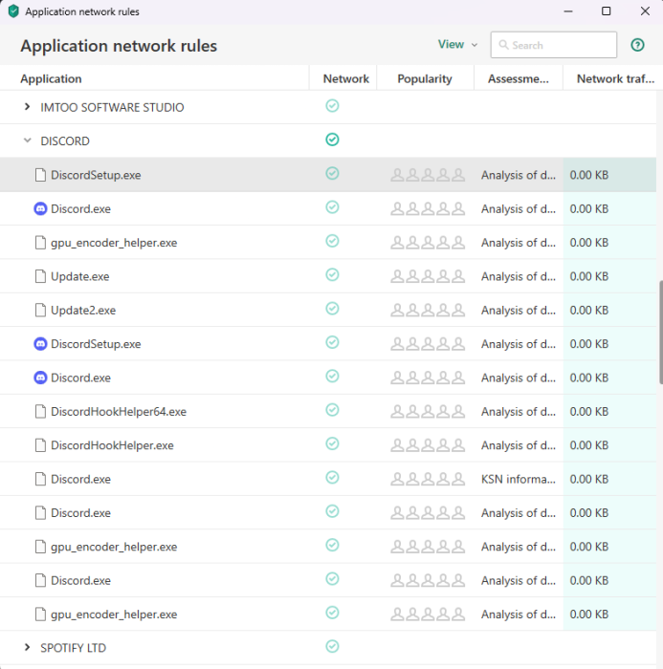This screenshot has width=663, height=669.
Task: Click 'Analysis of d...' cell for Update2.exe
Action: [519, 311]
